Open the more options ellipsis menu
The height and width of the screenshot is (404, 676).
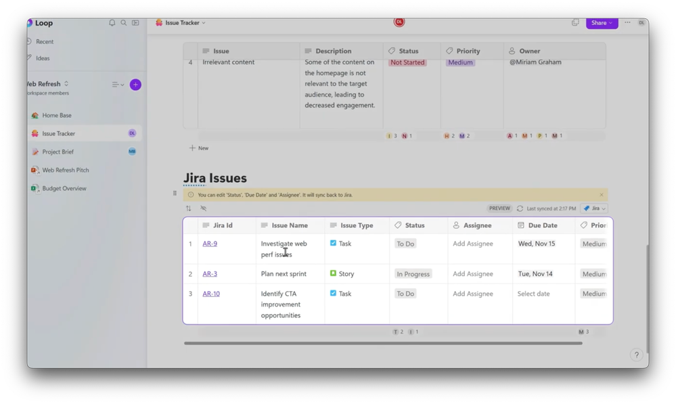click(627, 22)
